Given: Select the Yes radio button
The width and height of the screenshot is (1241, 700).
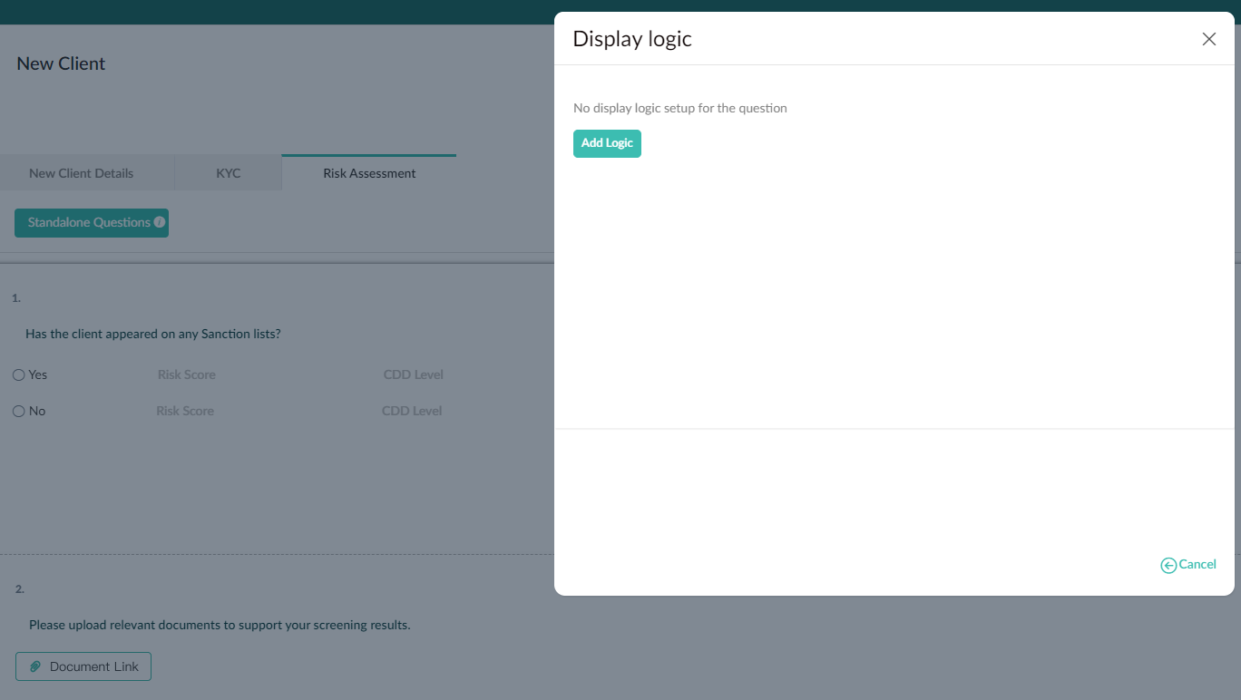Looking at the screenshot, I should [x=19, y=374].
